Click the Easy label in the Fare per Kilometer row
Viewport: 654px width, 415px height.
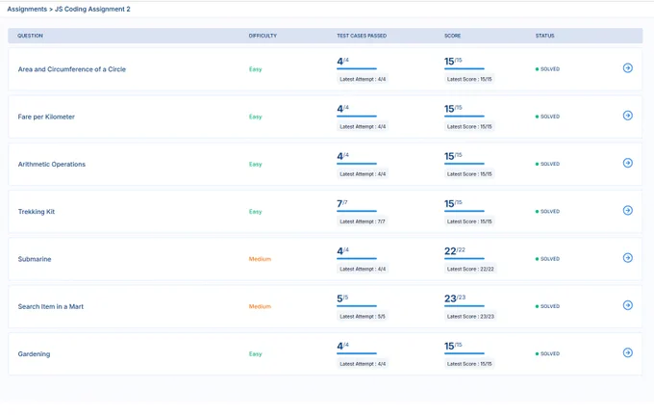[x=255, y=117]
